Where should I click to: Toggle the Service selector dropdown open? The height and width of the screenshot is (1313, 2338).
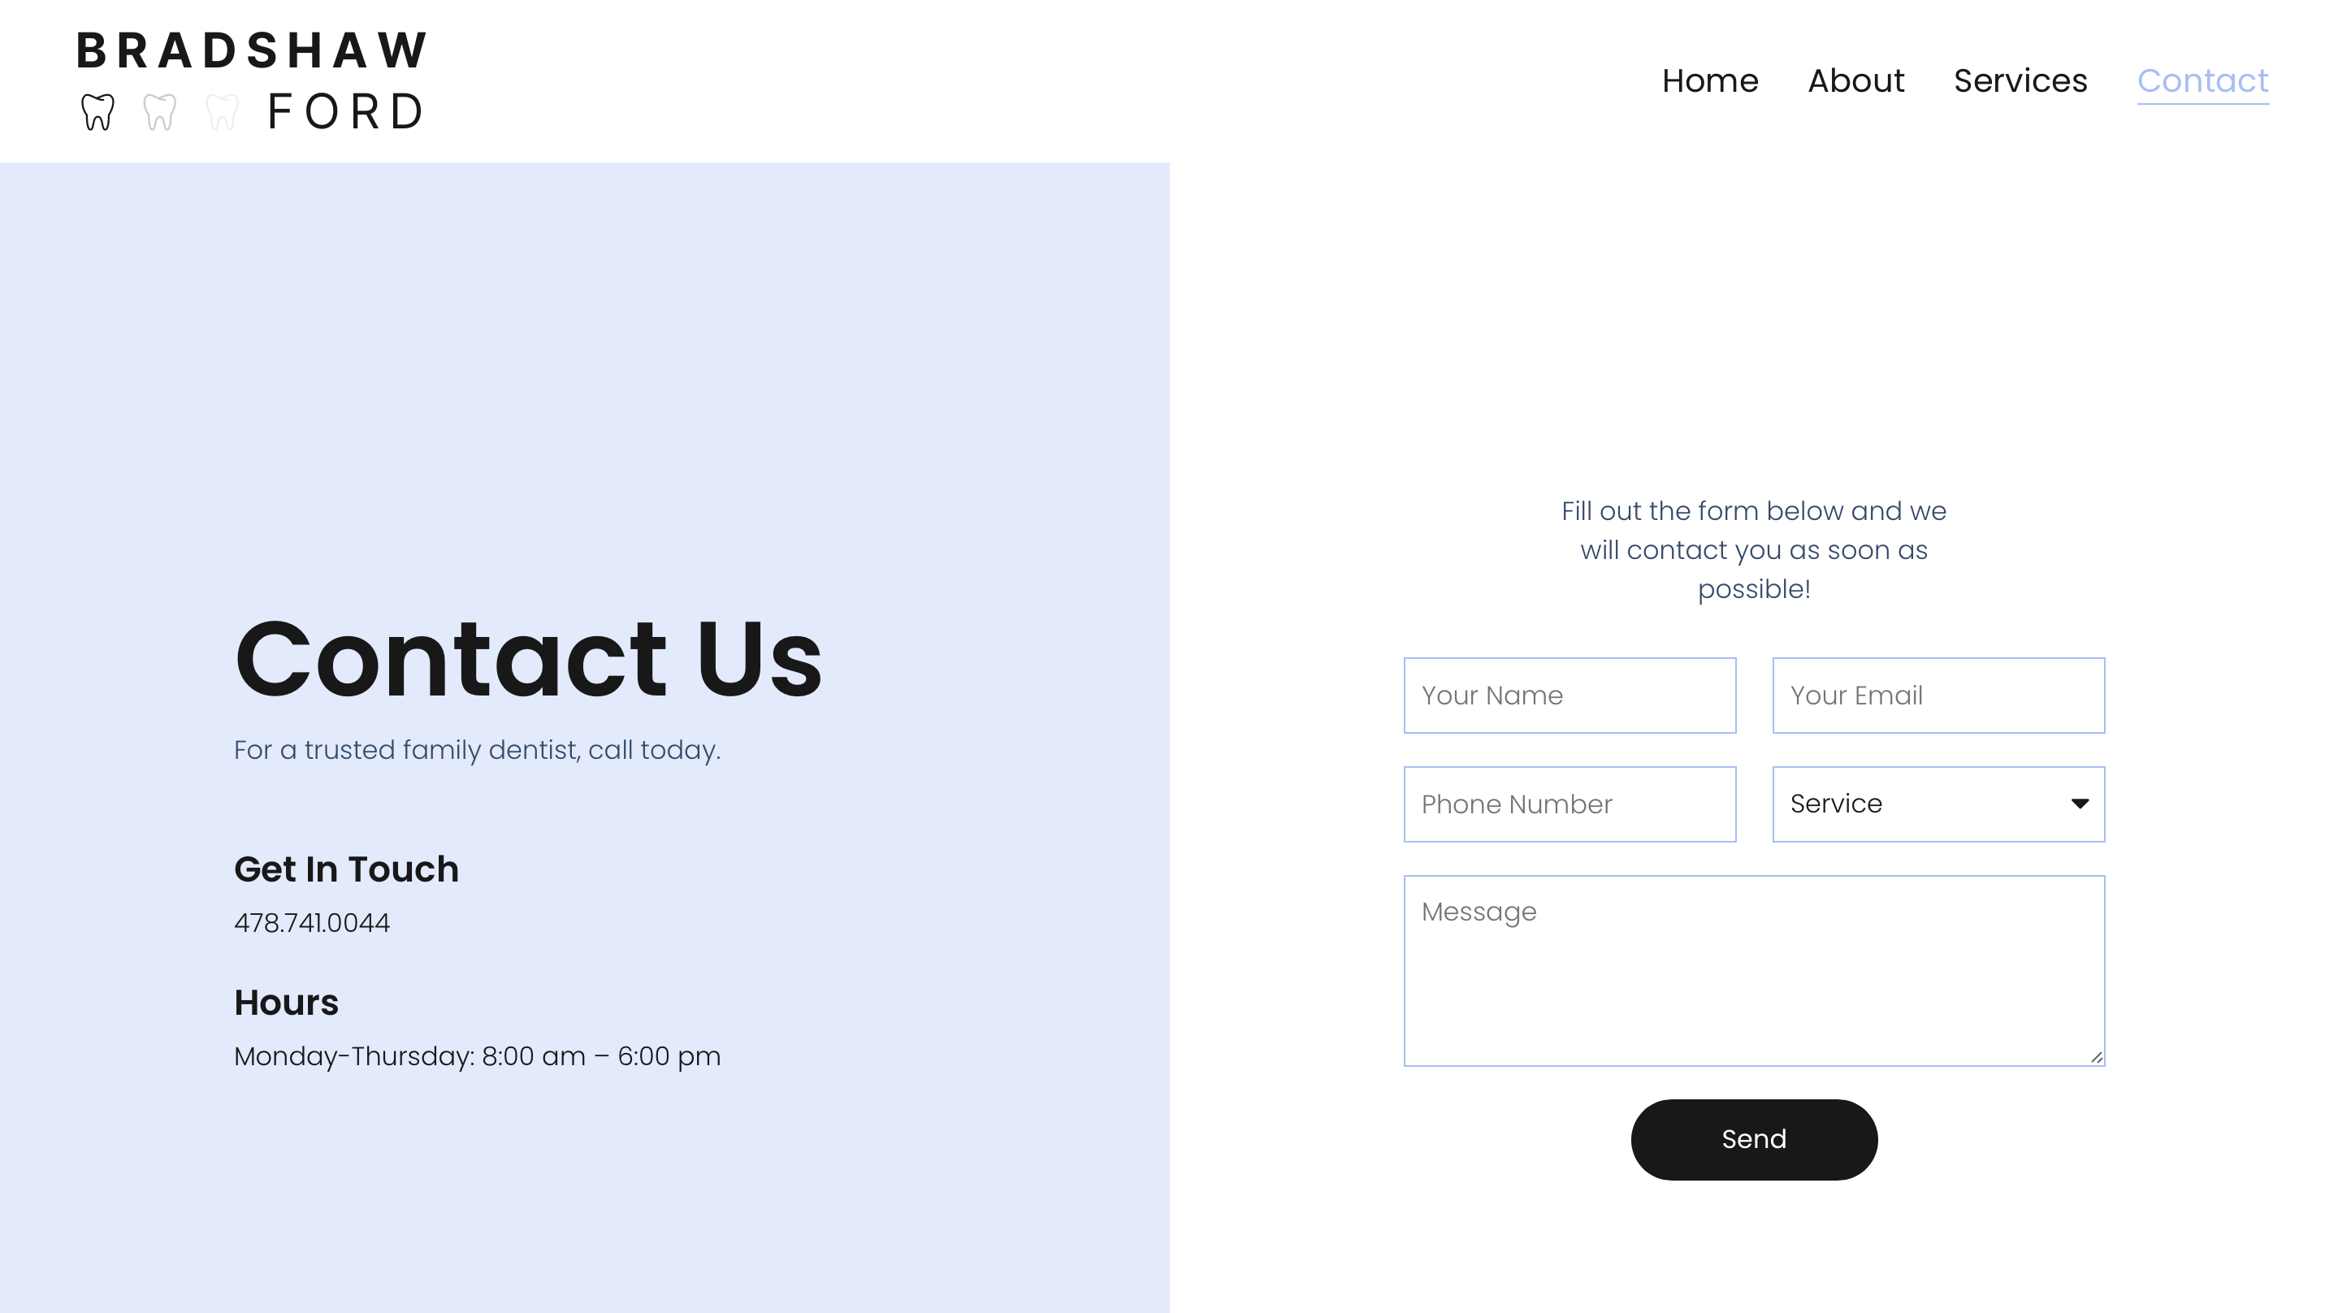coord(1938,803)
